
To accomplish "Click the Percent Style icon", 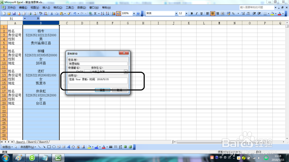I will coord(233,14).
